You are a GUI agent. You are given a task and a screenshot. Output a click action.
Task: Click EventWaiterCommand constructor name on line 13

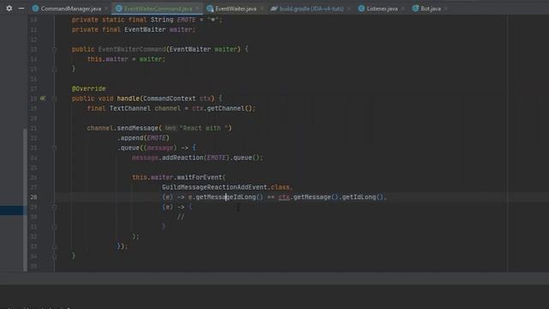click(132, 50)
